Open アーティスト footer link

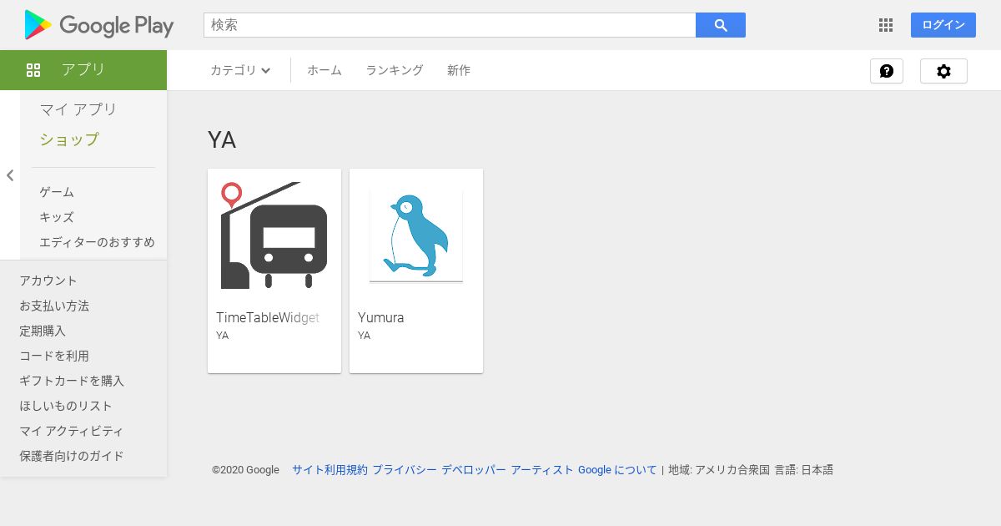tap(542, 470)
